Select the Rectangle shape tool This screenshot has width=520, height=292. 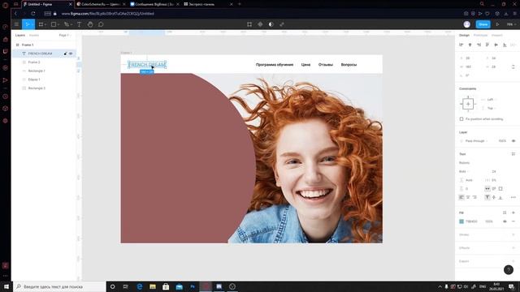[53, 24]
